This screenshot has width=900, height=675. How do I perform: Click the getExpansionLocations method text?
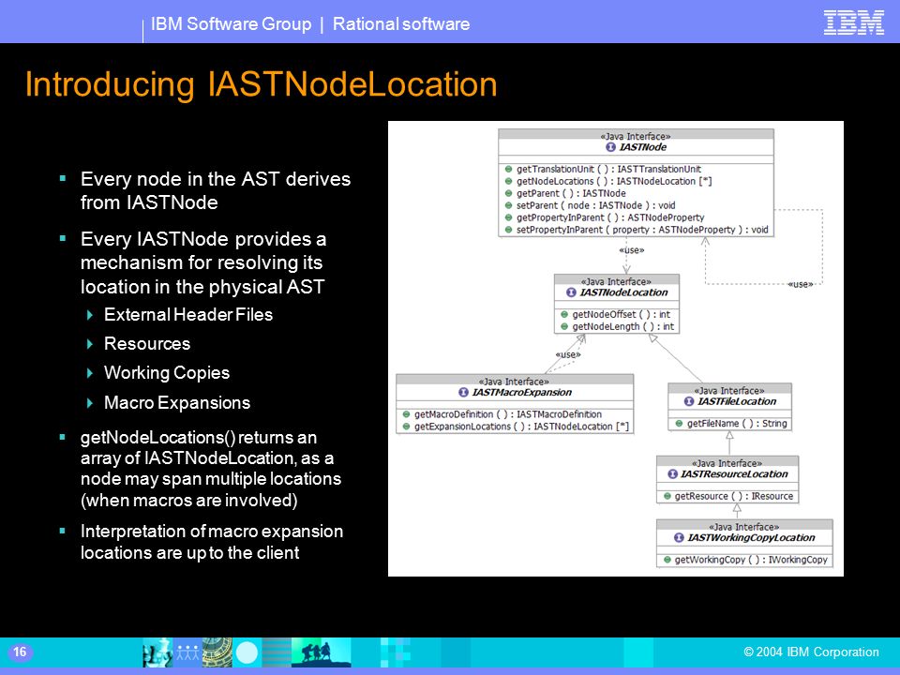point(522,427)
